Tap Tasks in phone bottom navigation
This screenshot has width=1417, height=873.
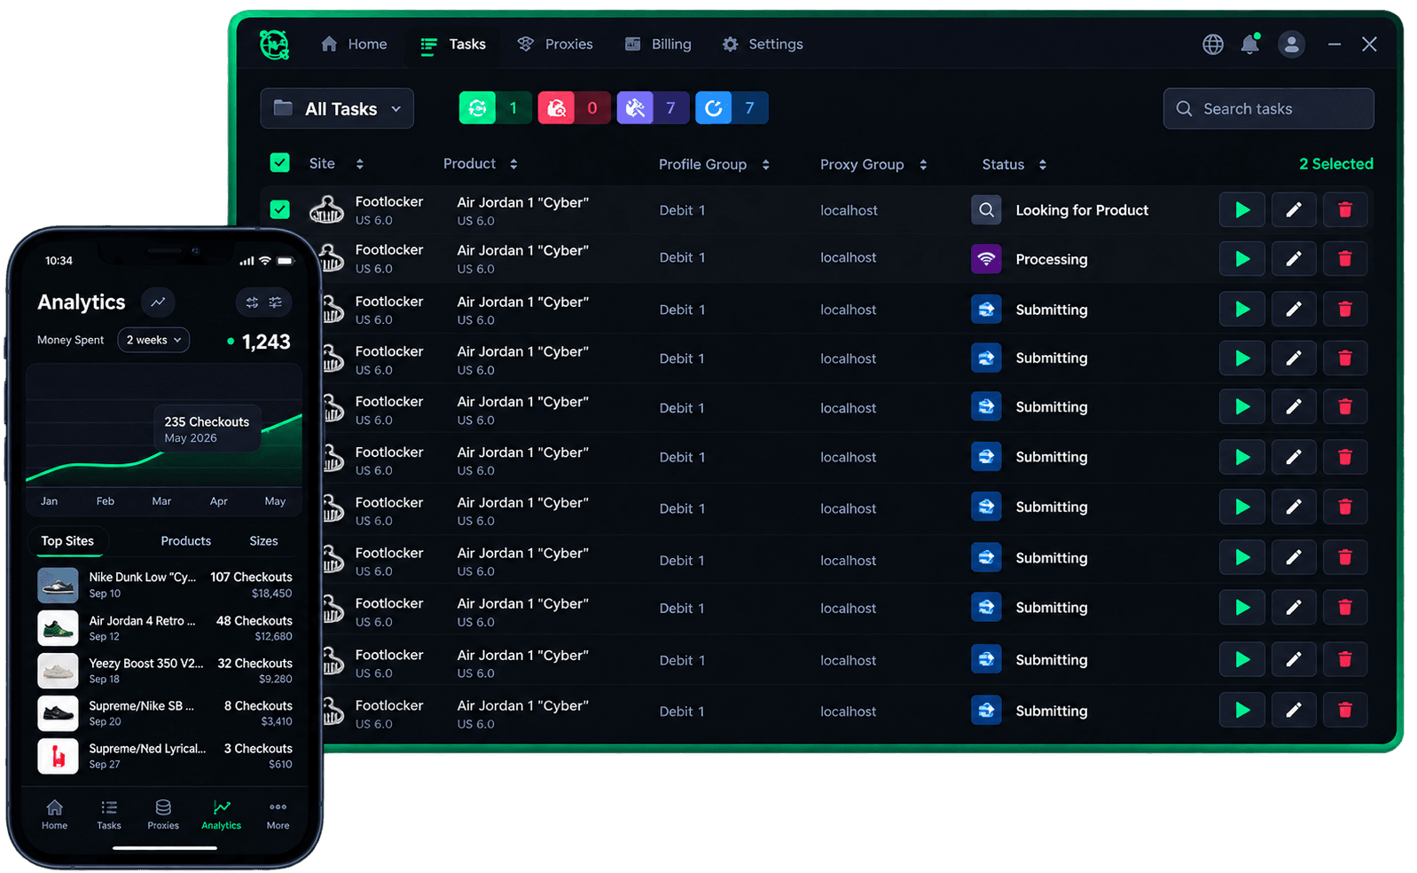coord(109,814)
